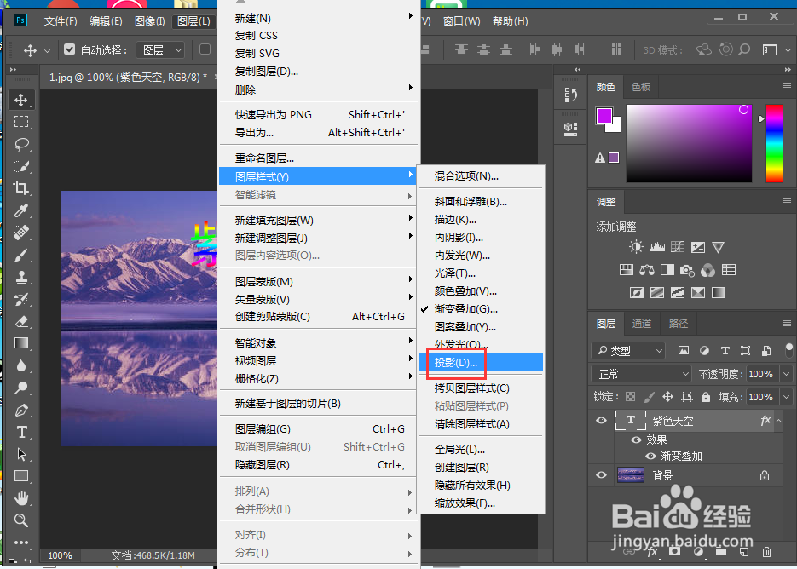797x569 pixels.
Task: Select the Hand tool
Action: click(x=20, y=498)
